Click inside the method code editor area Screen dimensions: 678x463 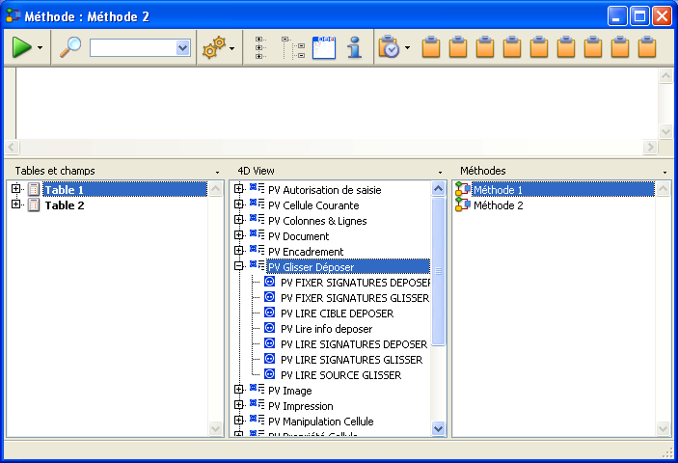(328, 101)
